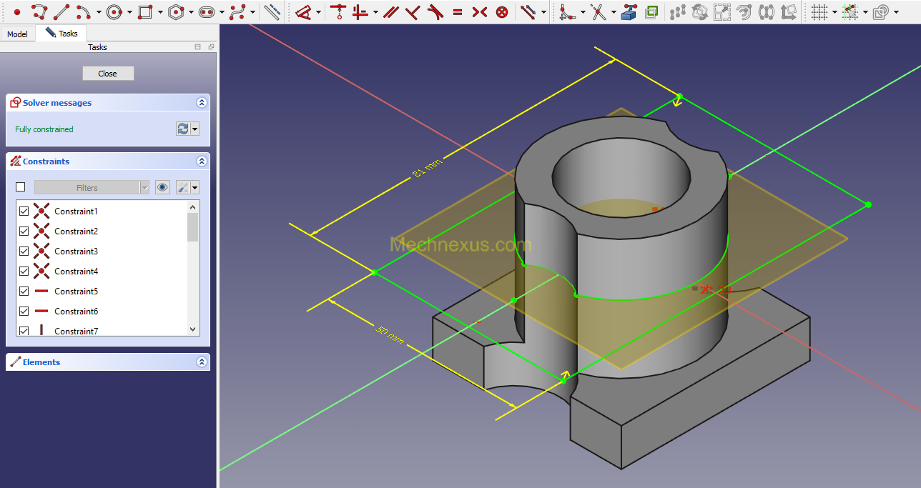Image resolution: width=921 pixels, height=488 pixels.
Task: Select the line sketch tool
Action: point(62,12)
